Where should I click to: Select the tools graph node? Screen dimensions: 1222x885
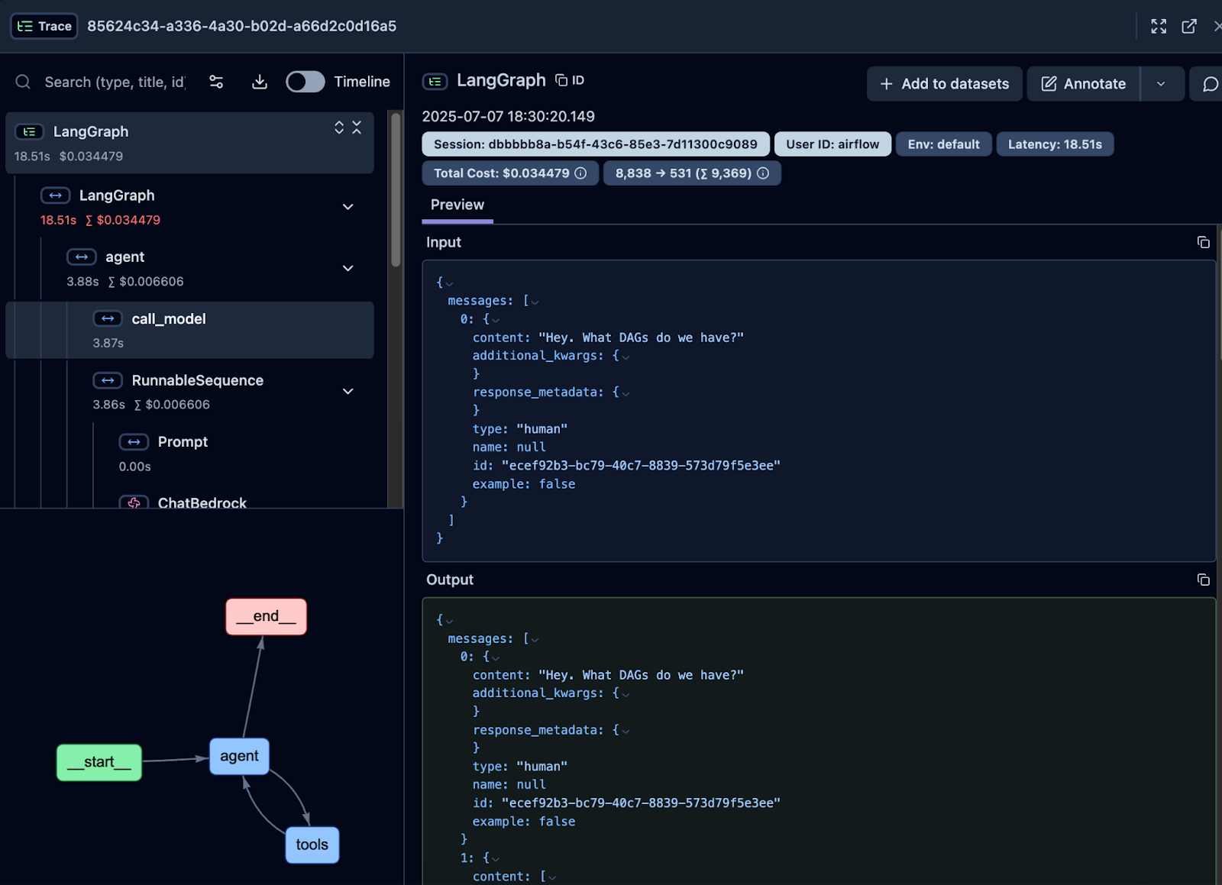(312, 845)
